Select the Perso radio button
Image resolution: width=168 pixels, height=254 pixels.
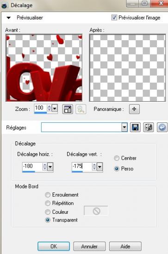pyautogui.click(x=117, y=169)
